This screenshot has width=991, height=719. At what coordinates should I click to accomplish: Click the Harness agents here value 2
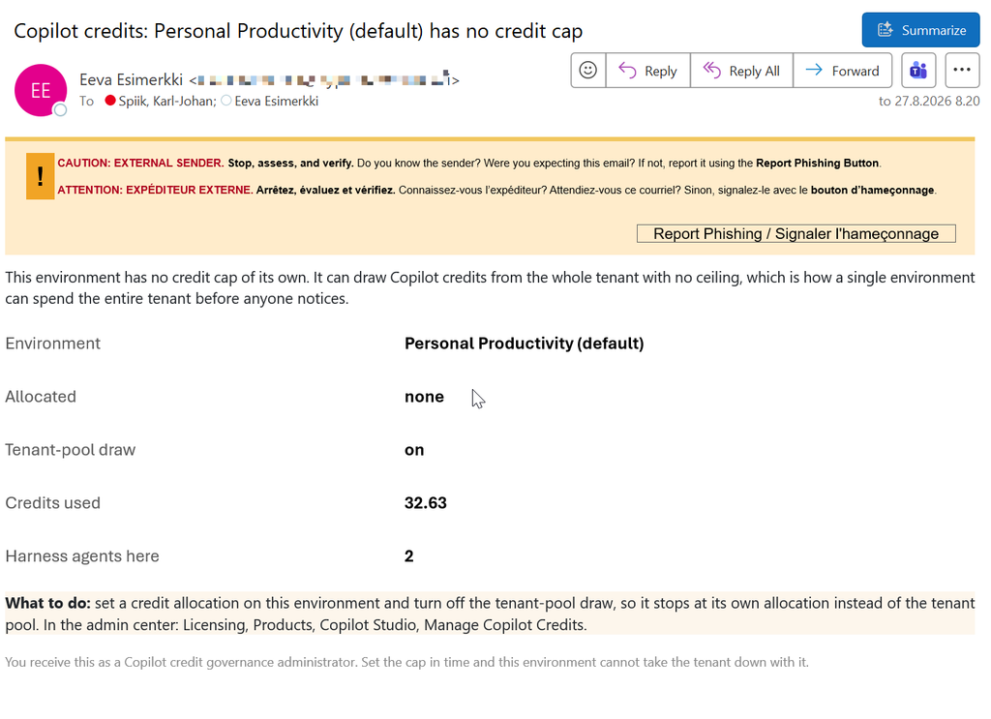[409, 556]
